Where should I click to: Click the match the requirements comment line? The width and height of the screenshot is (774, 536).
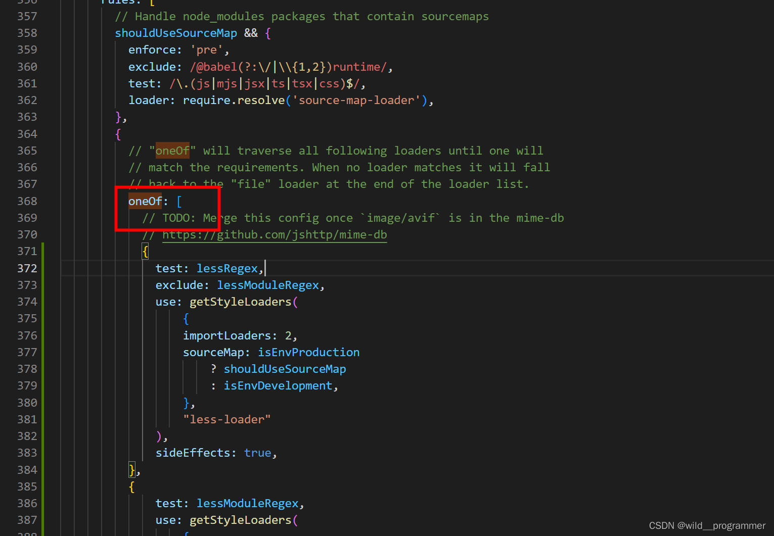coord(339,167)
